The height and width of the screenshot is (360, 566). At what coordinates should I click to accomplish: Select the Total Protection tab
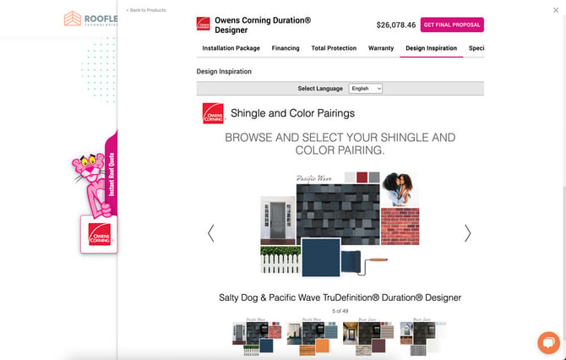[334, 48]
